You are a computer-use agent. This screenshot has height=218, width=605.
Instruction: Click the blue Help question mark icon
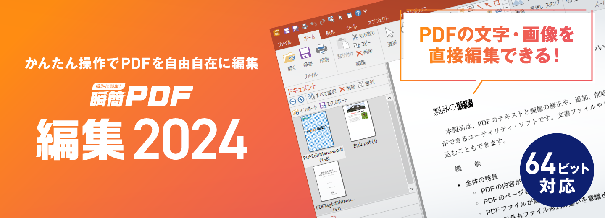tap(358, 13)
